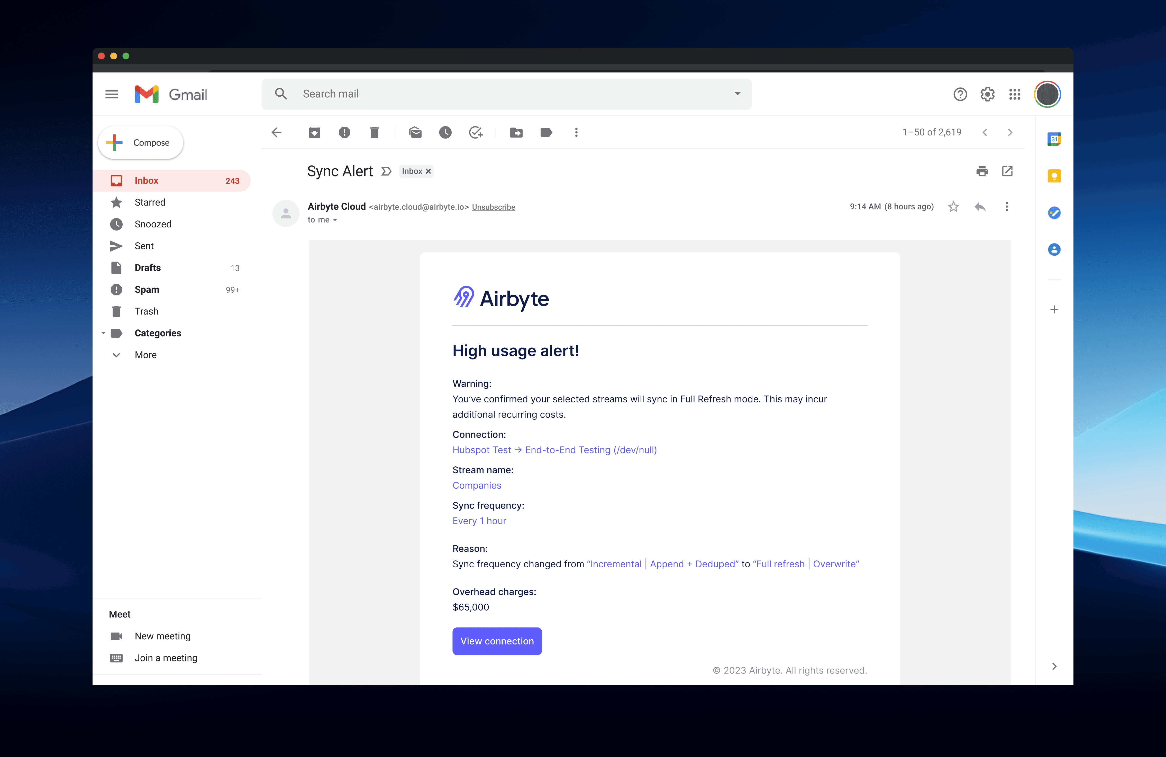Reply to Airbyte Cloud message
This screenshot has width=1166, height=757.
(x=980, y=207)
